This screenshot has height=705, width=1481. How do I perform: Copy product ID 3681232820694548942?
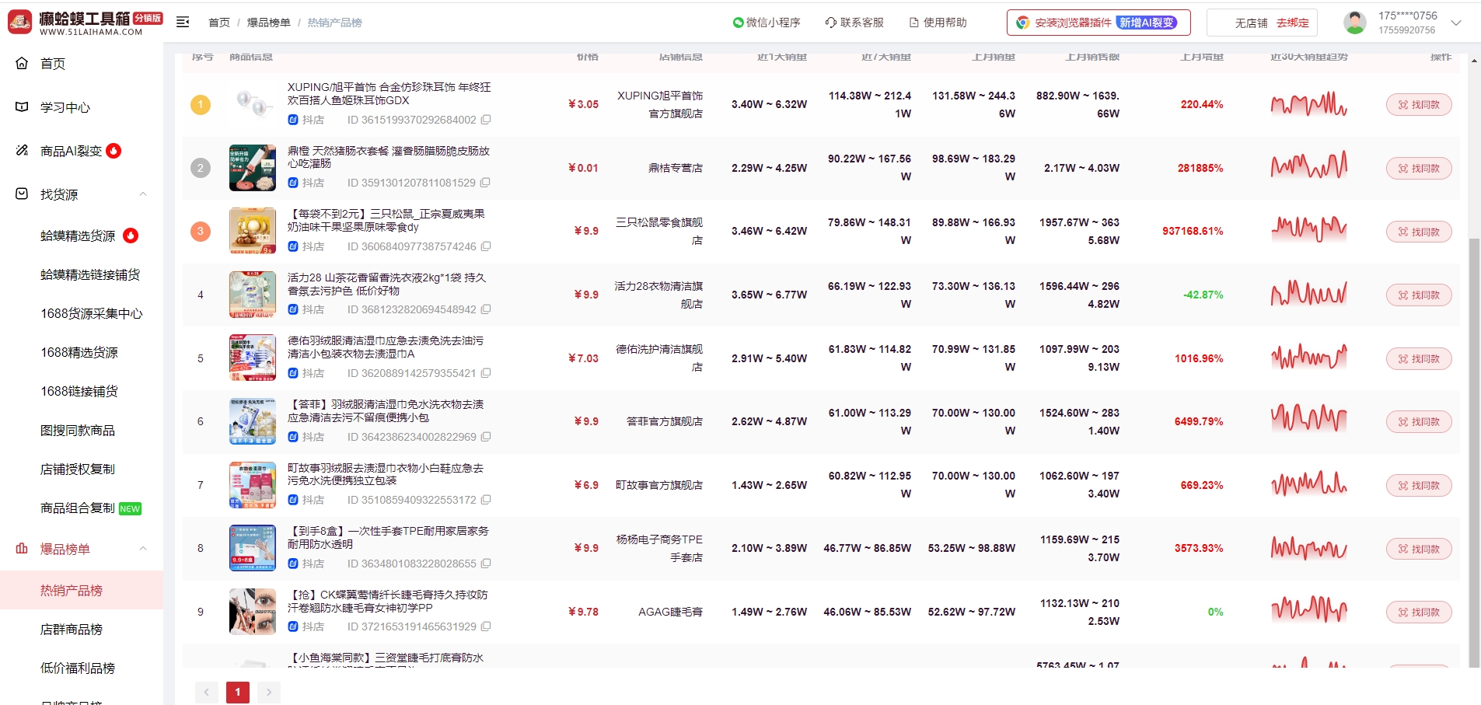[x=486, y=309]
